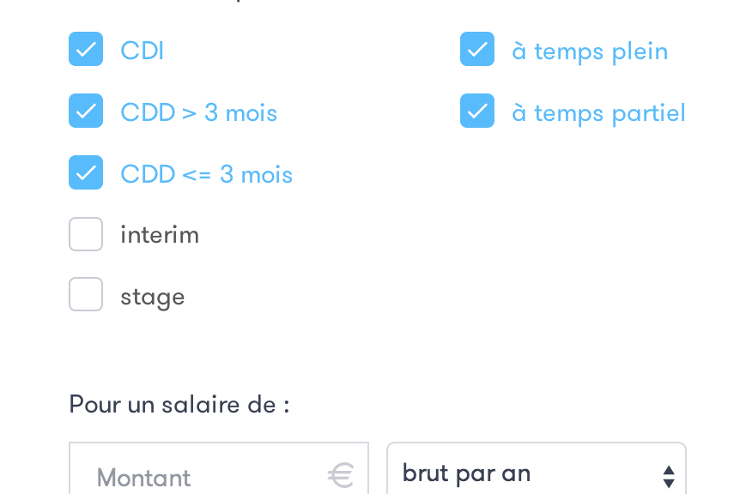Open the brut par an dropdown
This screenshot has height=494, width=752.
point(524,473)
